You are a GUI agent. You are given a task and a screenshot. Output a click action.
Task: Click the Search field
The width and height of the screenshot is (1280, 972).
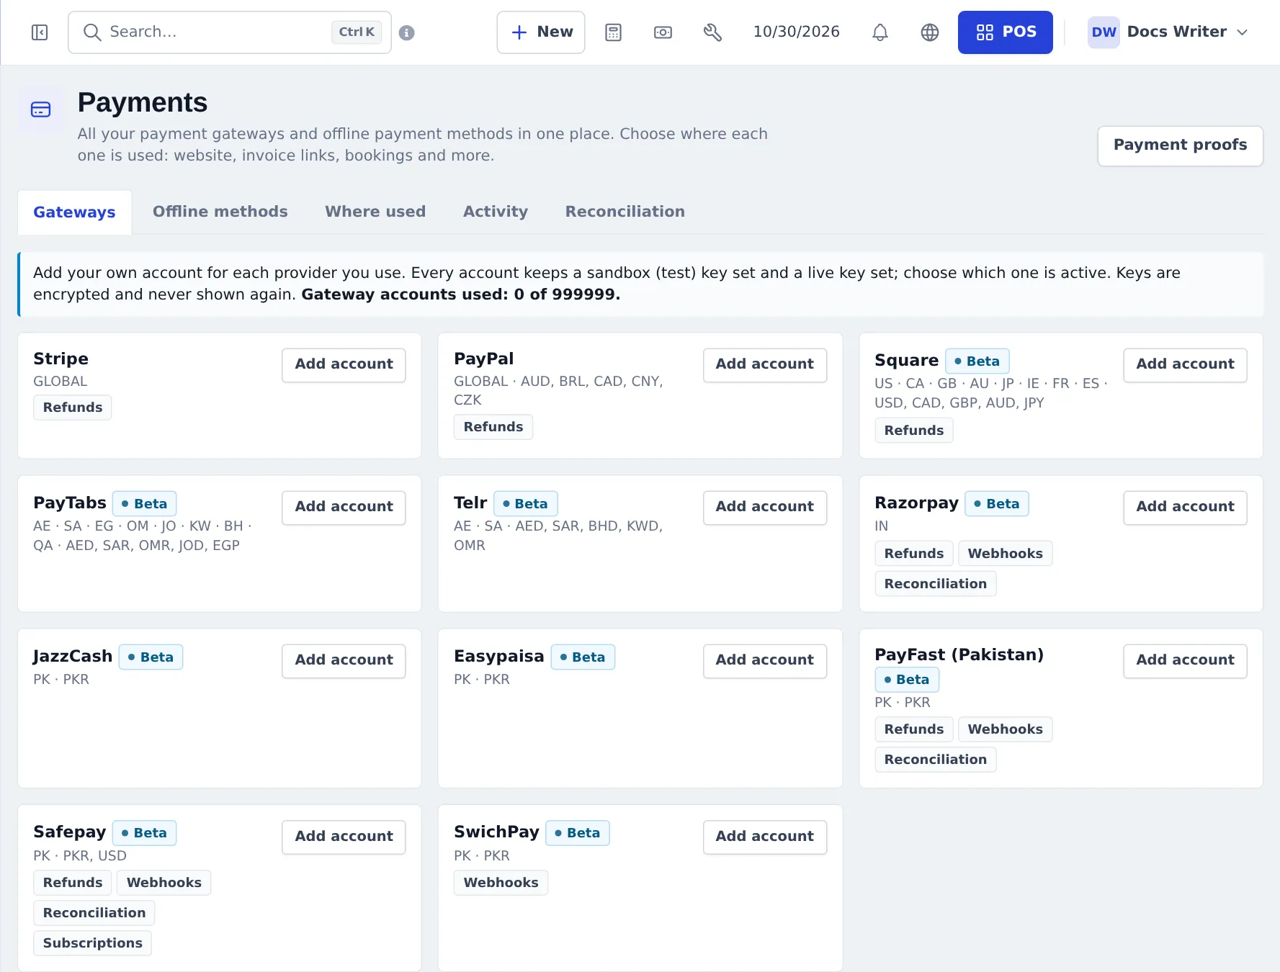tap(230, 32)
